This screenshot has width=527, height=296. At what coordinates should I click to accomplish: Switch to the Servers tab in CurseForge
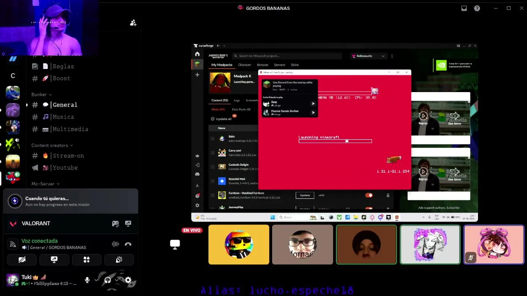(x=280, y=65)
